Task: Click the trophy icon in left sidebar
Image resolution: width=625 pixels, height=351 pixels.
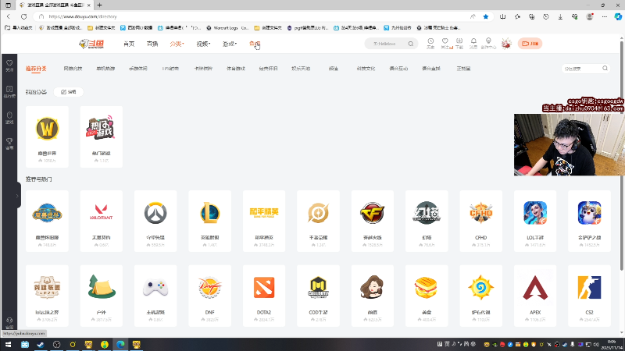Action: coord(9,144)
